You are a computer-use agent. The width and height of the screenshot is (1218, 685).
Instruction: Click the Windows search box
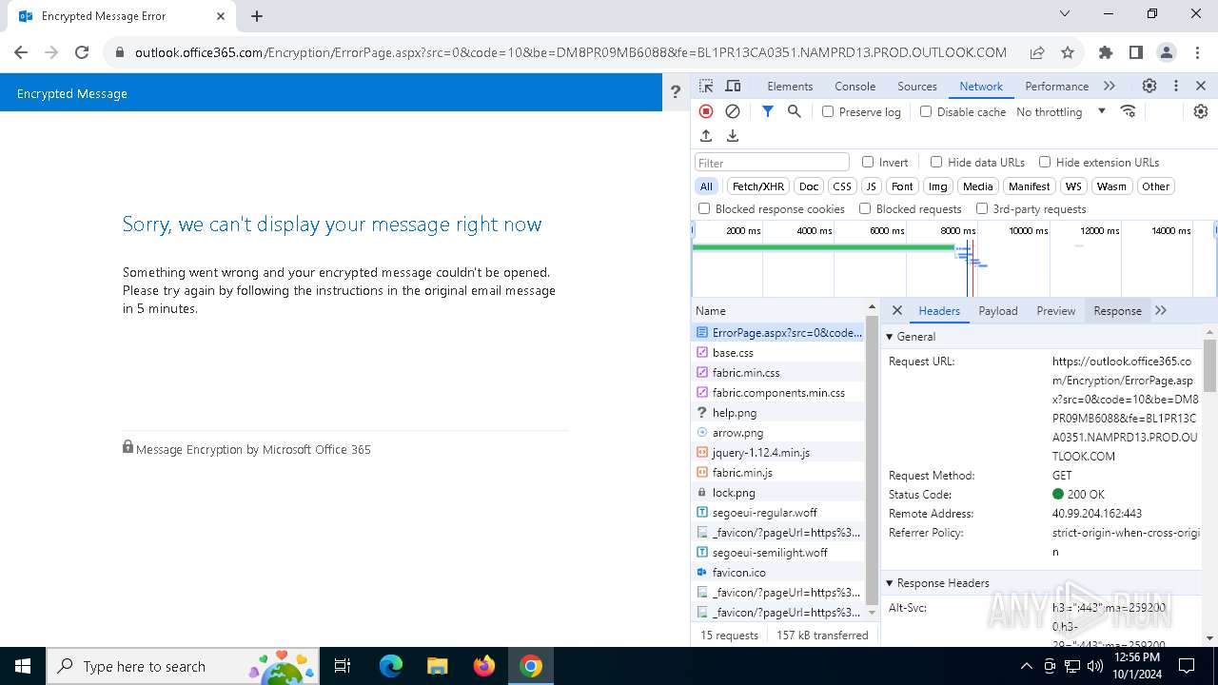(185, 666)
